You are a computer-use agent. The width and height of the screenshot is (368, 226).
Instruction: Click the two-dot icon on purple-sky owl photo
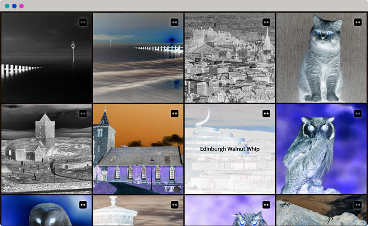266,205
